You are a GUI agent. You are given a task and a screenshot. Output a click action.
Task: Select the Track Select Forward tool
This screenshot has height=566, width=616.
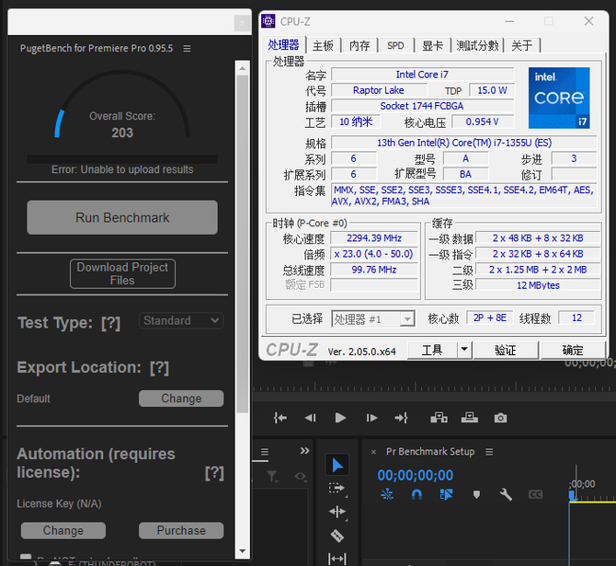point(337,488)
